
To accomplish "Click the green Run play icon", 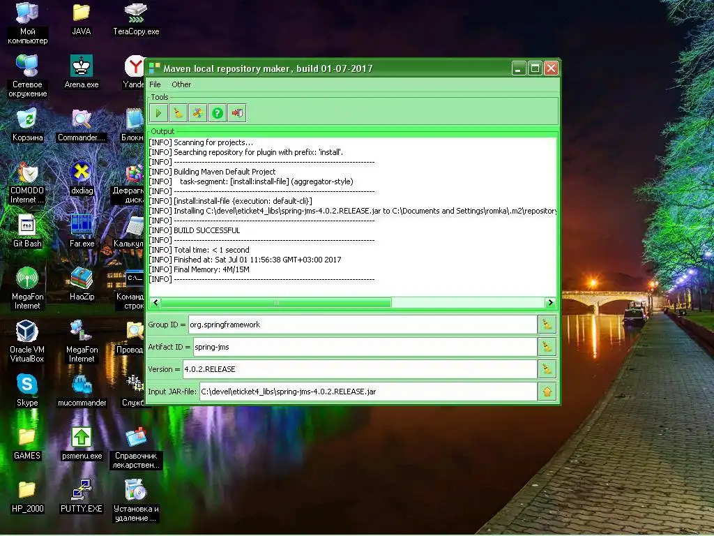I will tap(158, 113).
